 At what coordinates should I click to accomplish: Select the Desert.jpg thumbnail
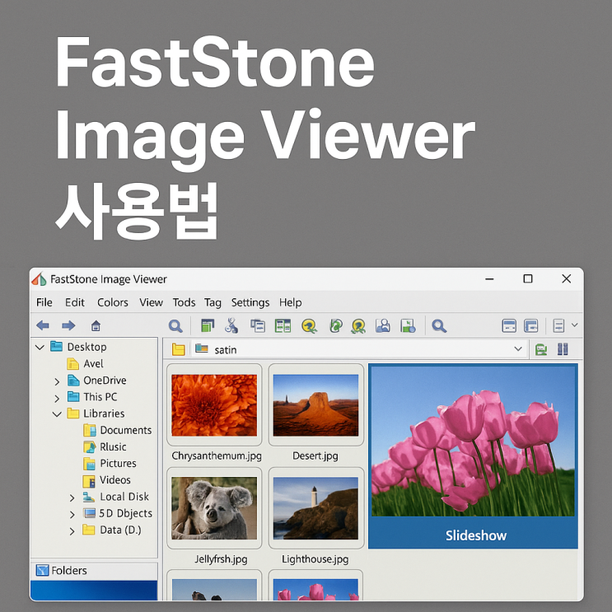[315, 405]
